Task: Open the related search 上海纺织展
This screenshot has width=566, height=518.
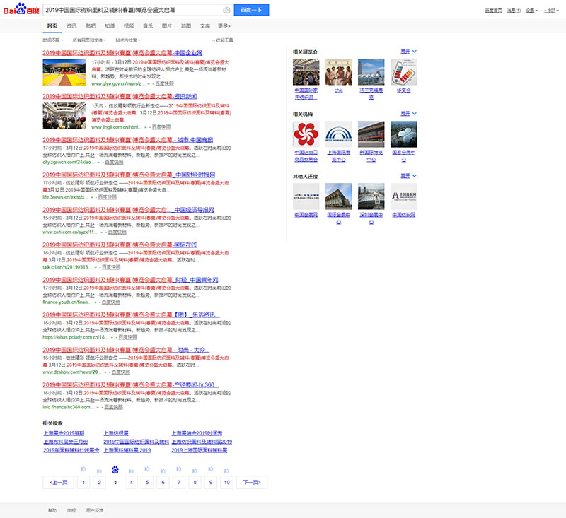Action: 116,433
